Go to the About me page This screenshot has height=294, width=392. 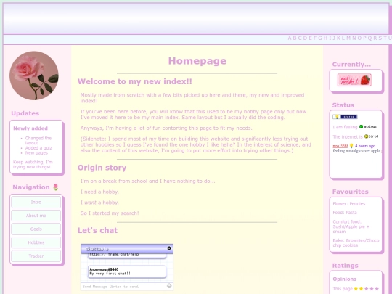pyautogui.click(x=36, y=216)
